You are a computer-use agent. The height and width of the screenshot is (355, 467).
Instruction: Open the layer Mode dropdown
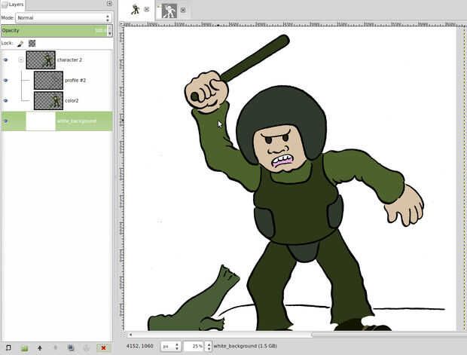(x=63, y=17)
